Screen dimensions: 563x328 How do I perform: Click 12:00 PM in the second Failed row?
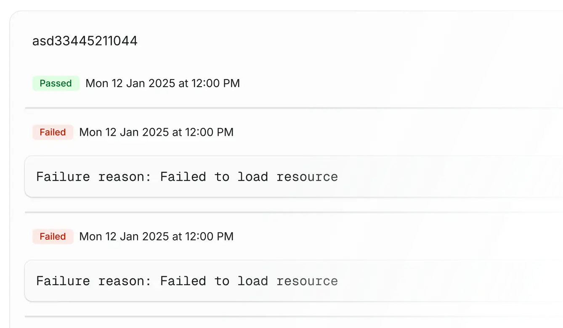[209, 236]
